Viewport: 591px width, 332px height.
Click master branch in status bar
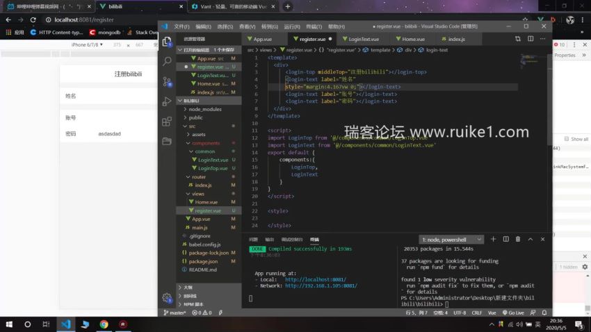[x=175, y=313]
